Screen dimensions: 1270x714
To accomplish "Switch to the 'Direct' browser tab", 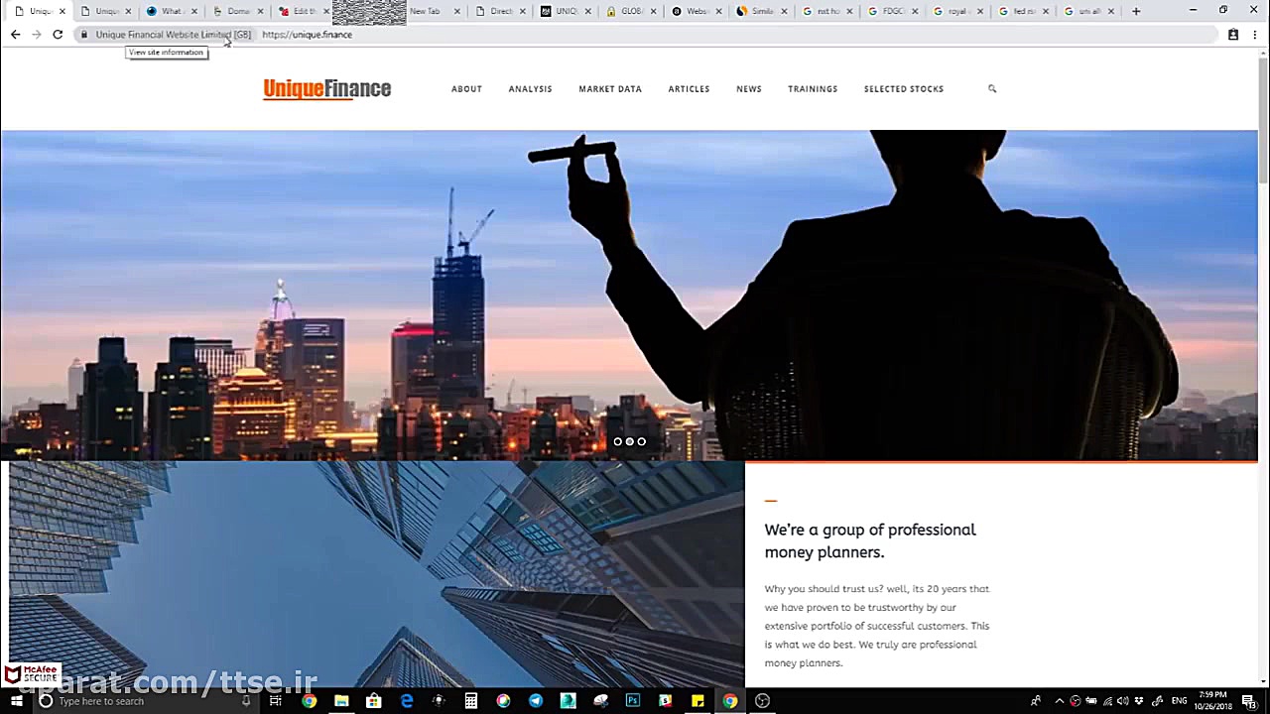I will pos(501,11).
